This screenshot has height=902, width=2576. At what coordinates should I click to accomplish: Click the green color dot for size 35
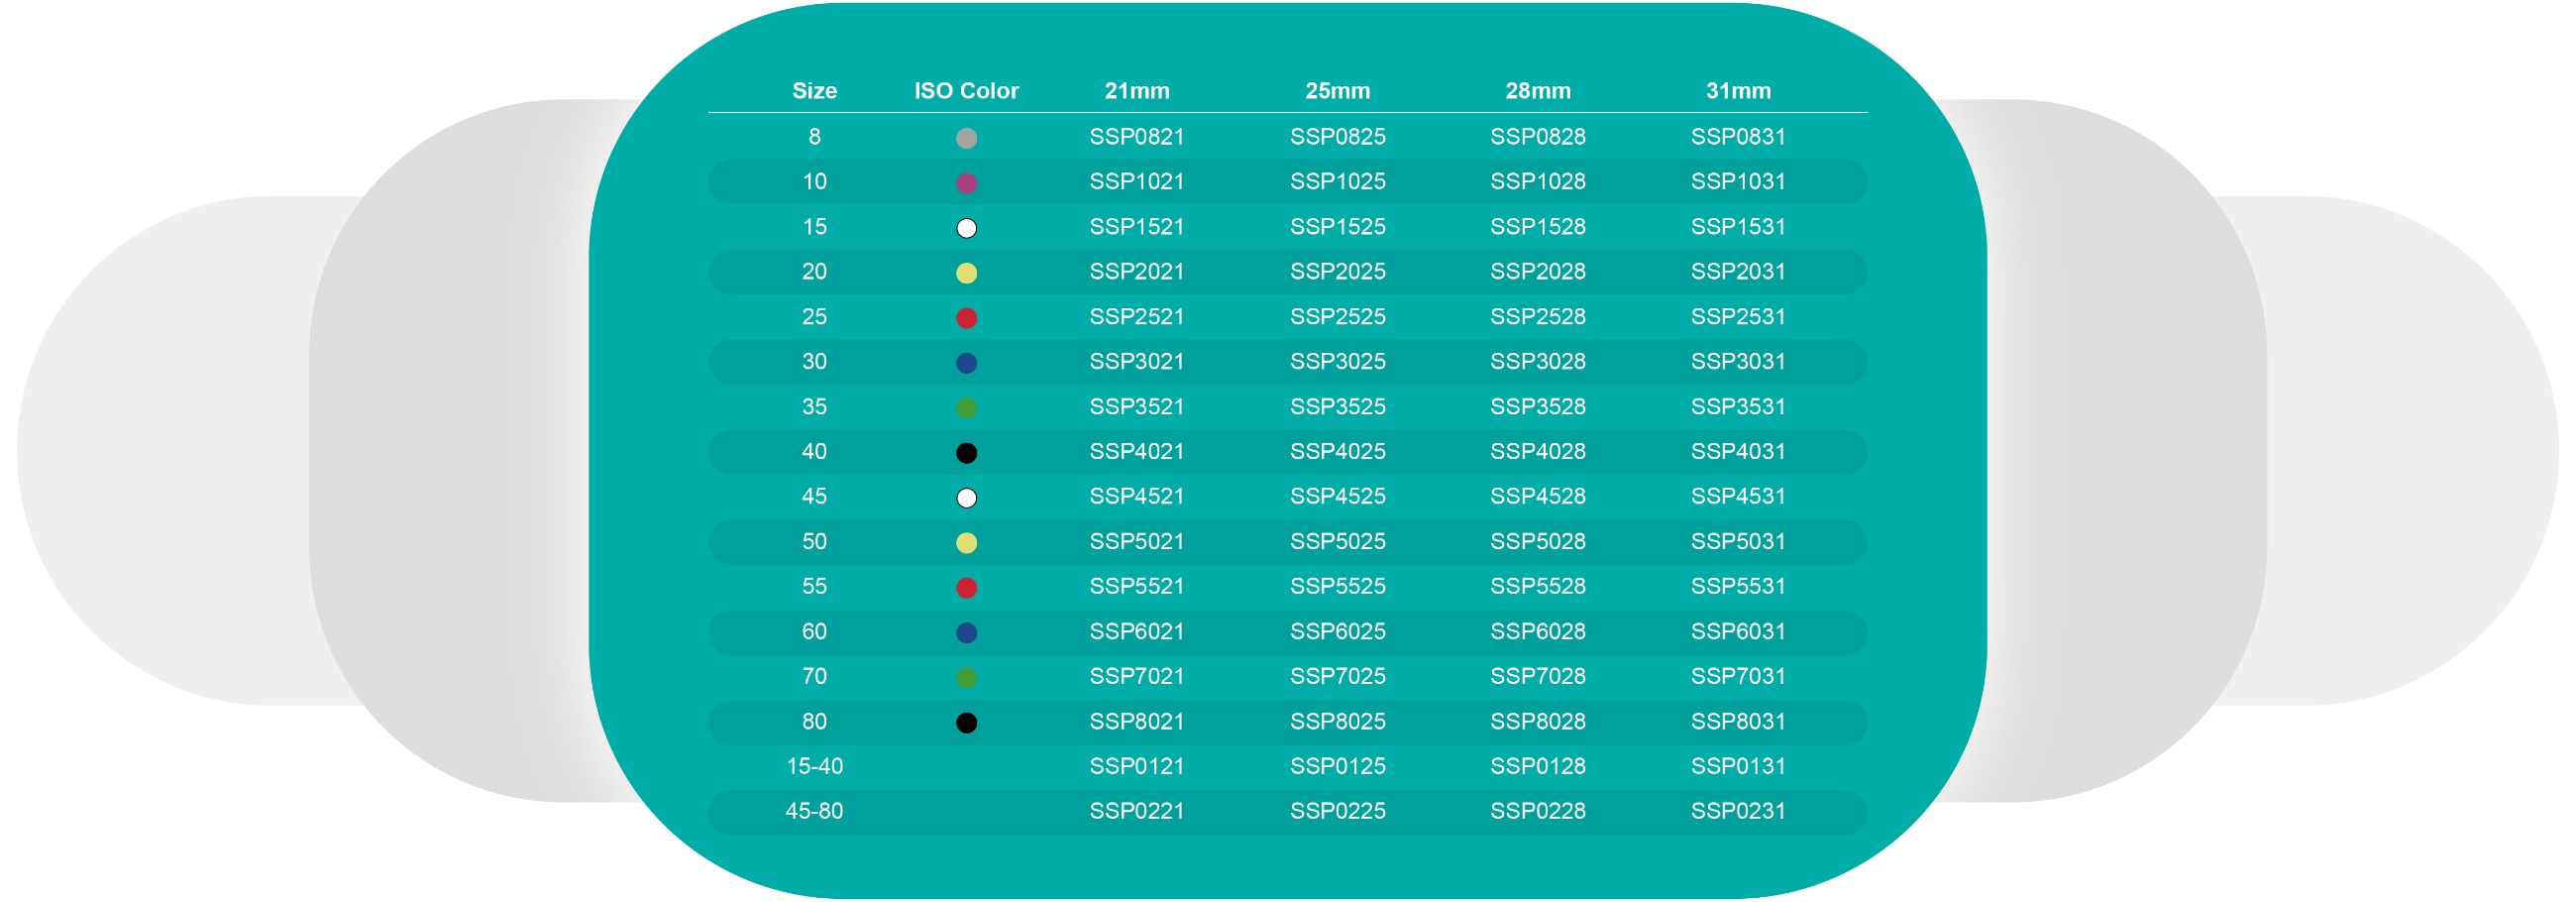tap(966, 408)
